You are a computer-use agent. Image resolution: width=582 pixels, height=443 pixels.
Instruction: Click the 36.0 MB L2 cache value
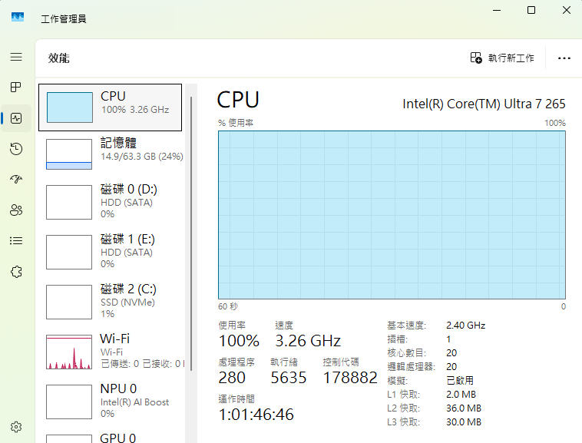point(464,408)
